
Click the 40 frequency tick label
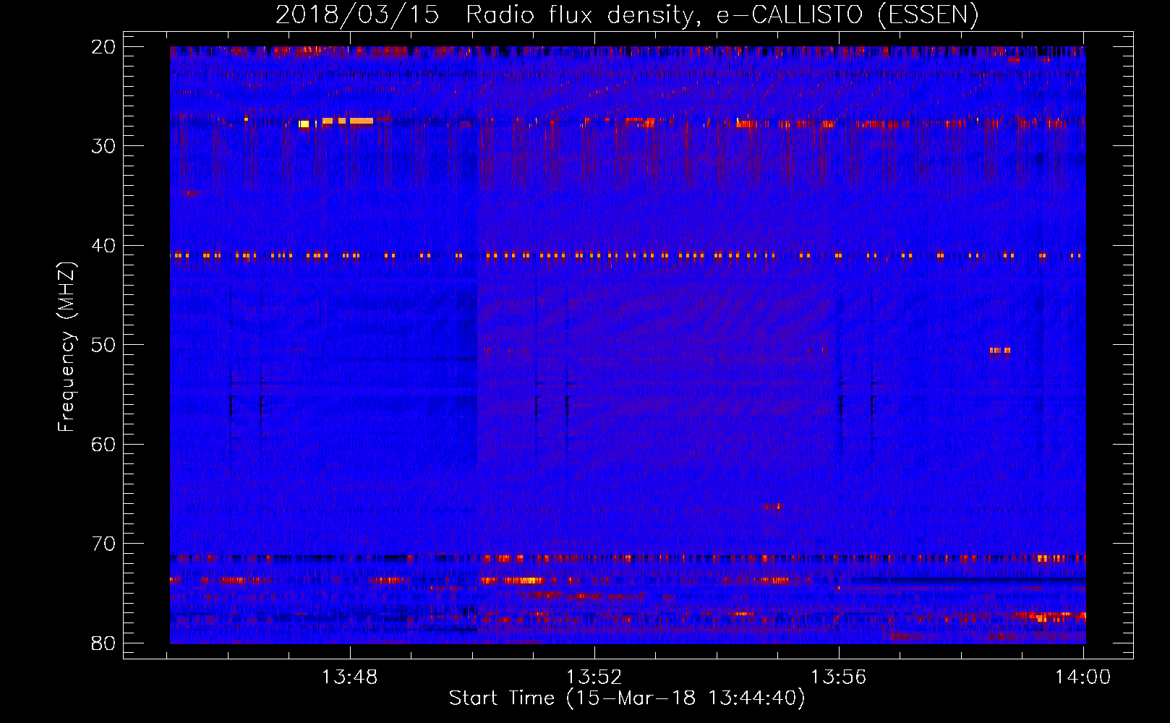pyautogui.click(x=103, y=246)
